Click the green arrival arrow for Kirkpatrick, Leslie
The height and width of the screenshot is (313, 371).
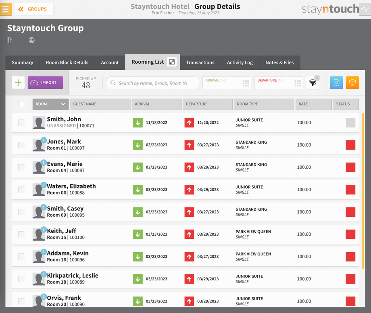(x=138, y=279)
